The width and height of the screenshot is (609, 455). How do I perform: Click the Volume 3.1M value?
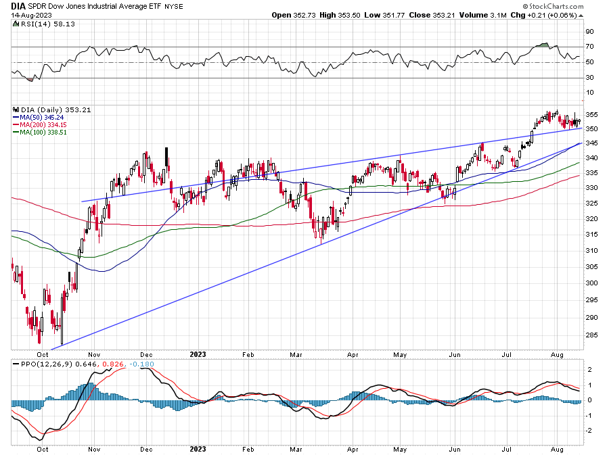tap(482, 15)
